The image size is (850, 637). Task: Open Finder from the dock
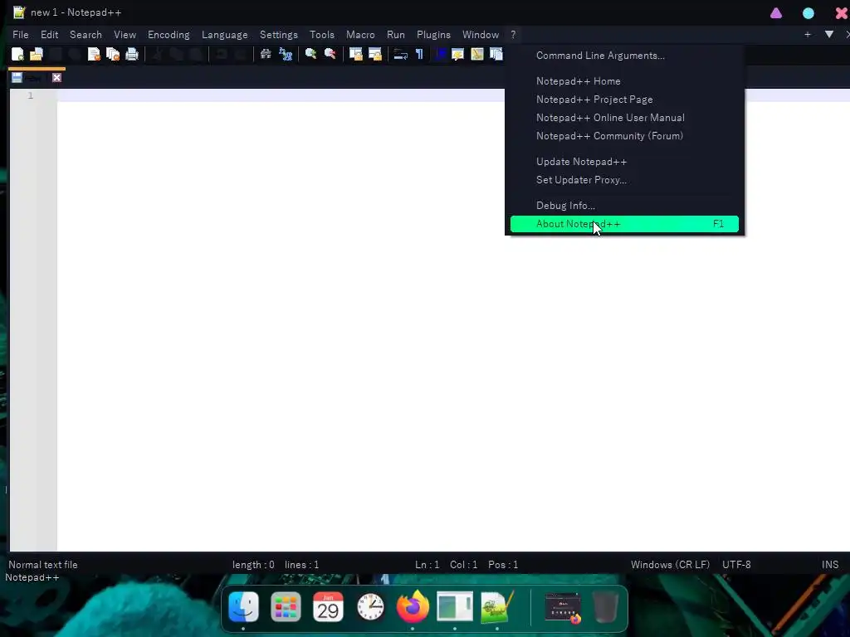(243, 606)
